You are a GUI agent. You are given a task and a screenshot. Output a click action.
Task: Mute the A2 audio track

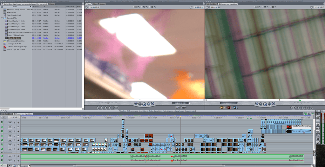(2, 160)
